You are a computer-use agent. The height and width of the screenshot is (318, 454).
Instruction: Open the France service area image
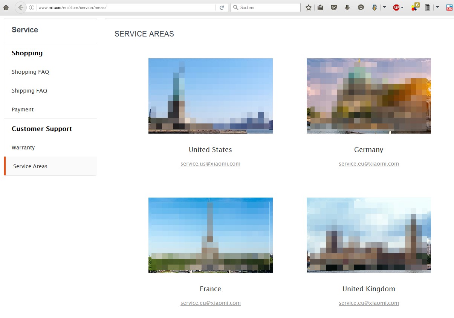click(x=210, y=235)
